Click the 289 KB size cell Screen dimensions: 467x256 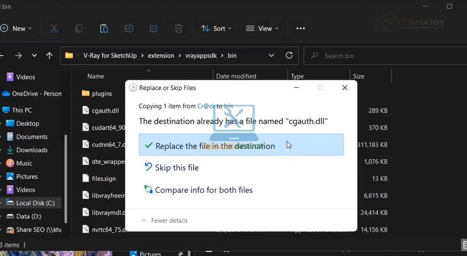[x=378, y=110]
